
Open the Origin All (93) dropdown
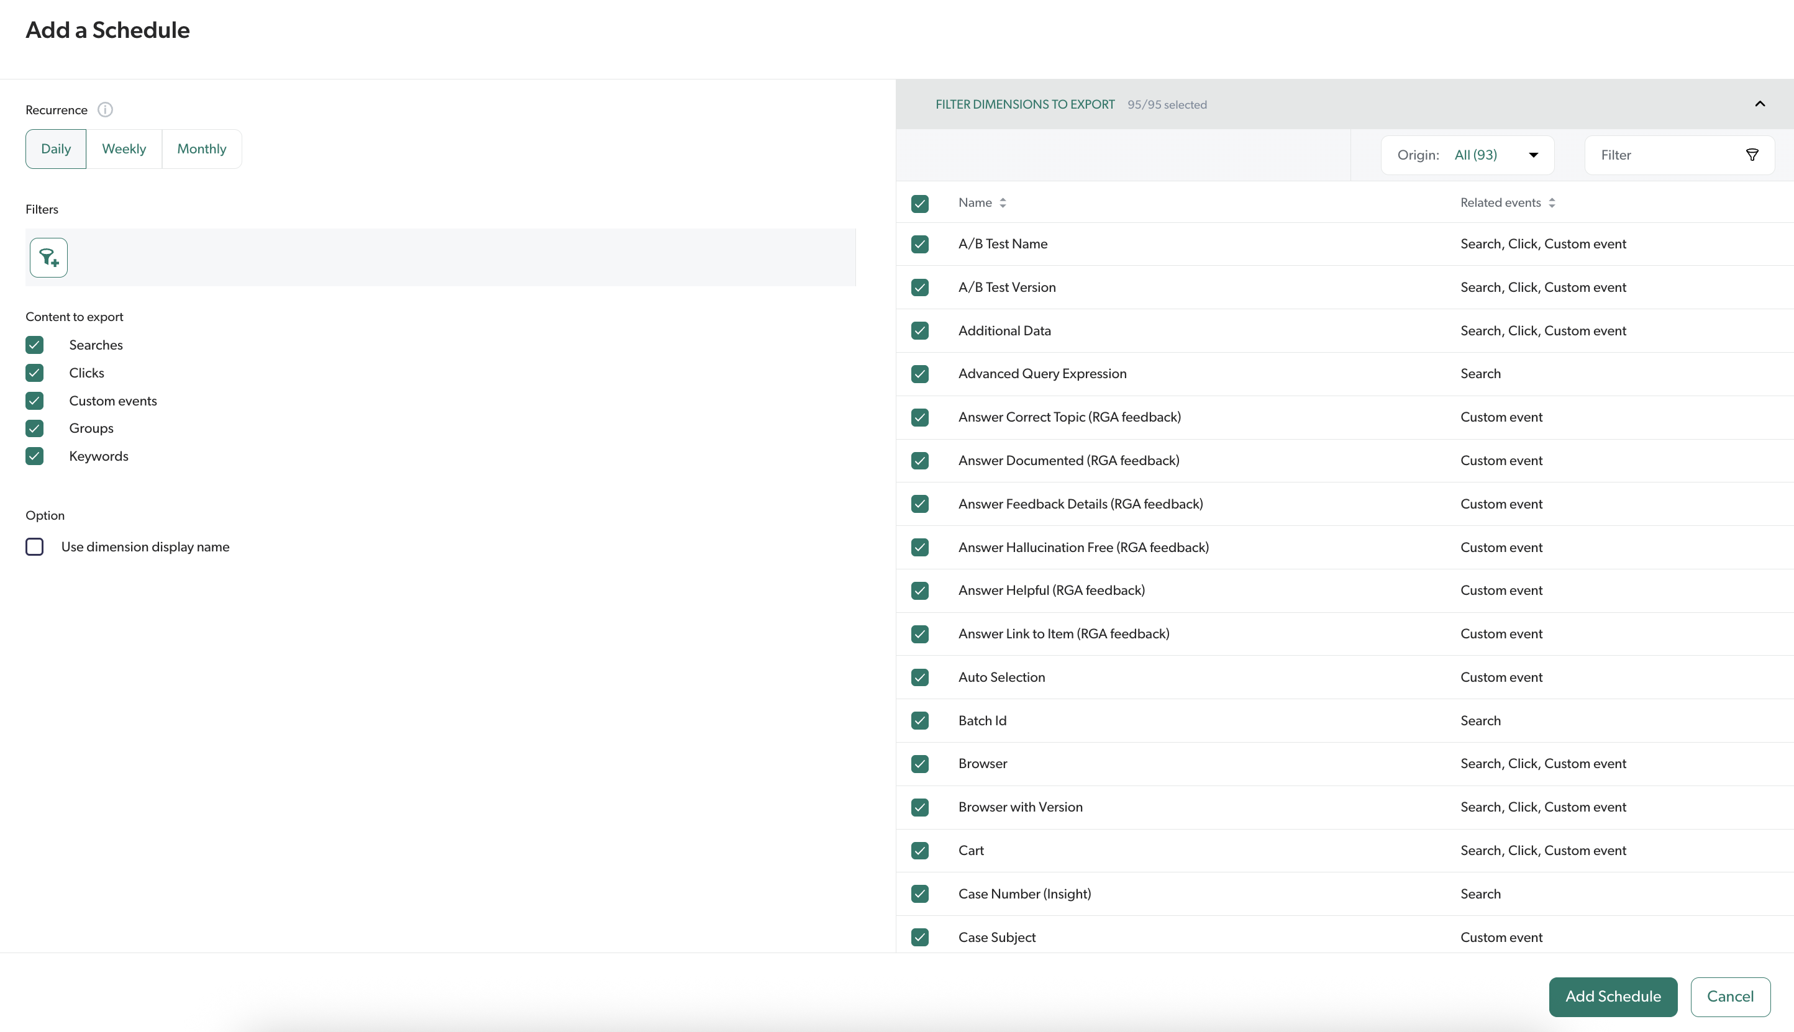(x=1467, y=155)
